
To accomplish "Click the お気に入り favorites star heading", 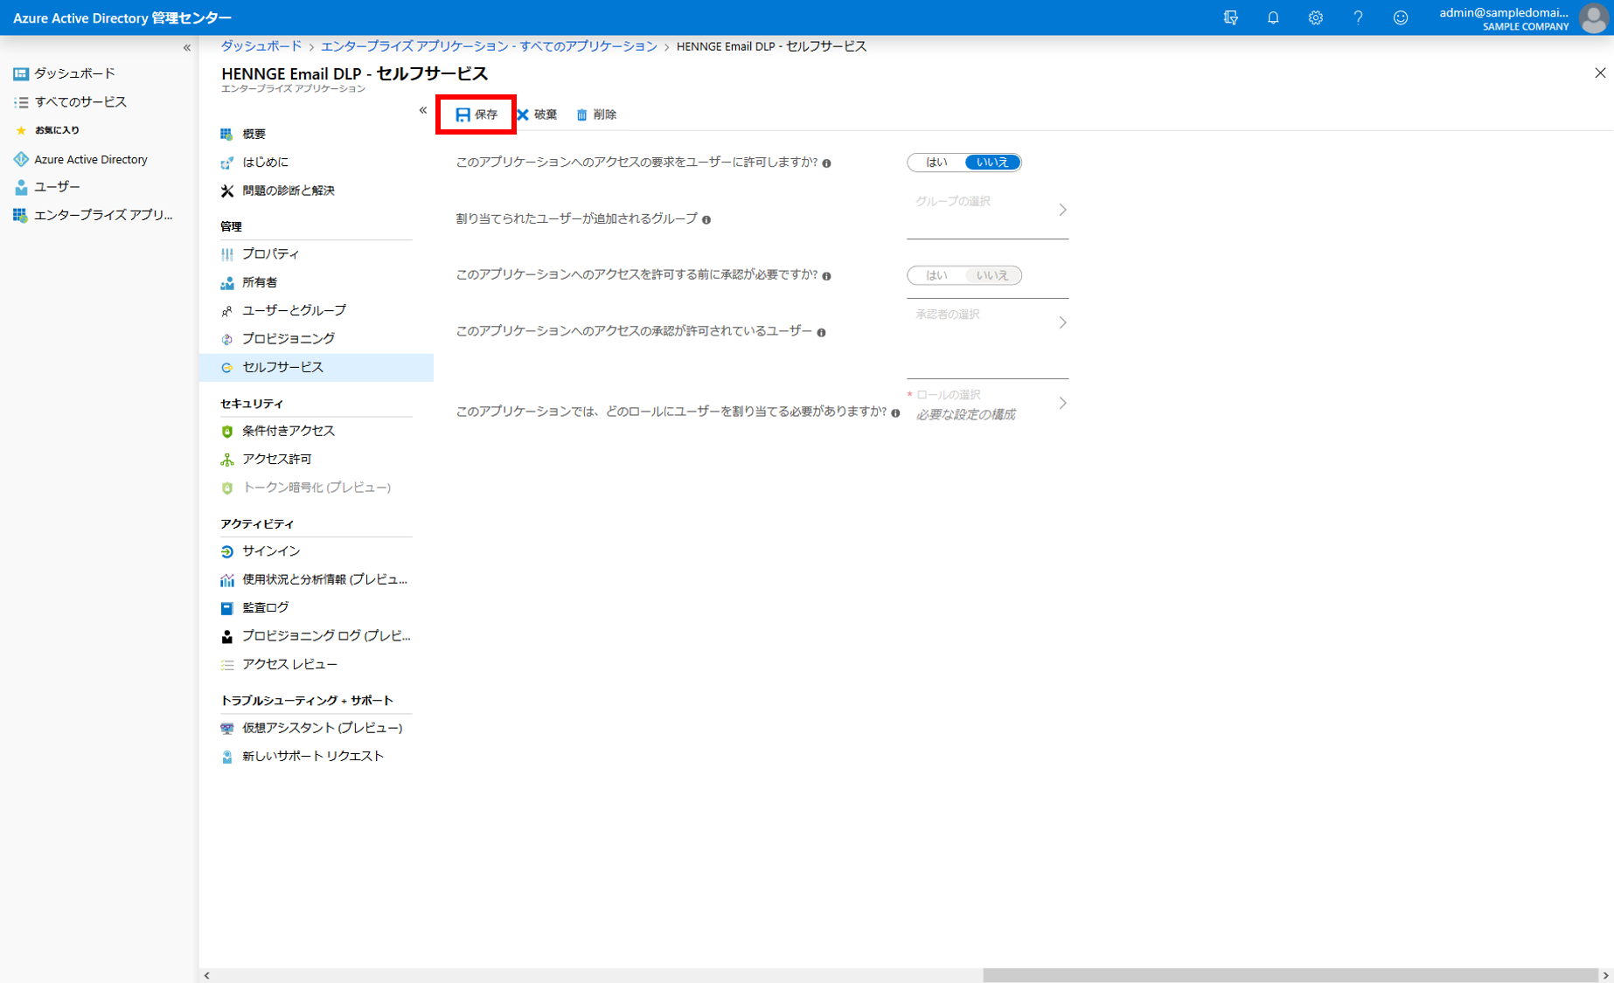I will coord(48,130).
